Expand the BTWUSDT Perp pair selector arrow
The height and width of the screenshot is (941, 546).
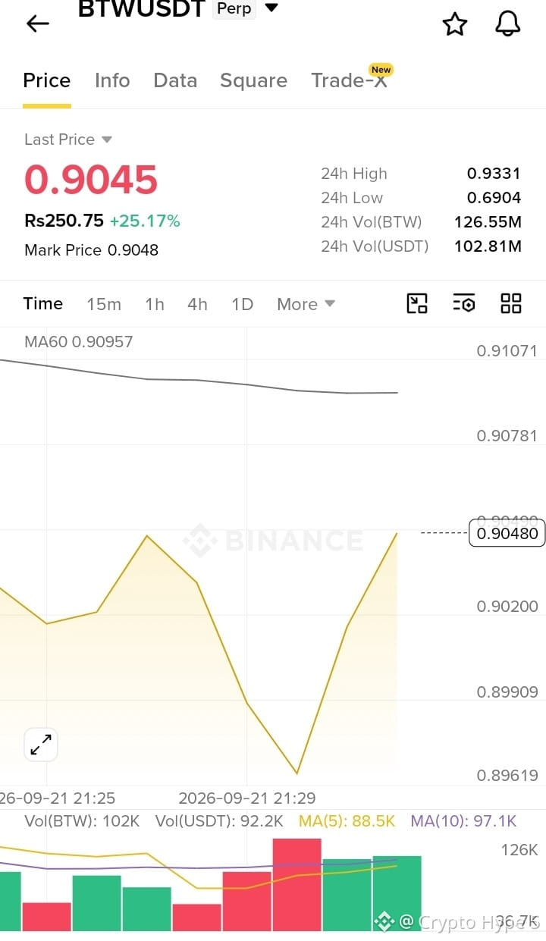(x=271, y=8)
